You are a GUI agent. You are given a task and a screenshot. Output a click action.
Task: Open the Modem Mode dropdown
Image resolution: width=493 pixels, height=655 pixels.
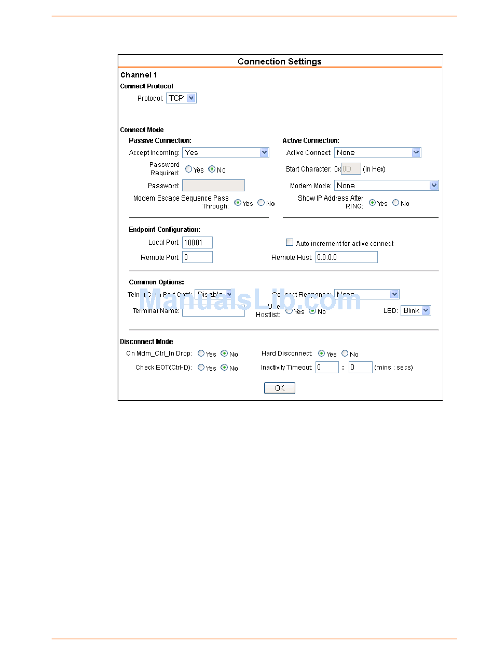coord(387,186)
